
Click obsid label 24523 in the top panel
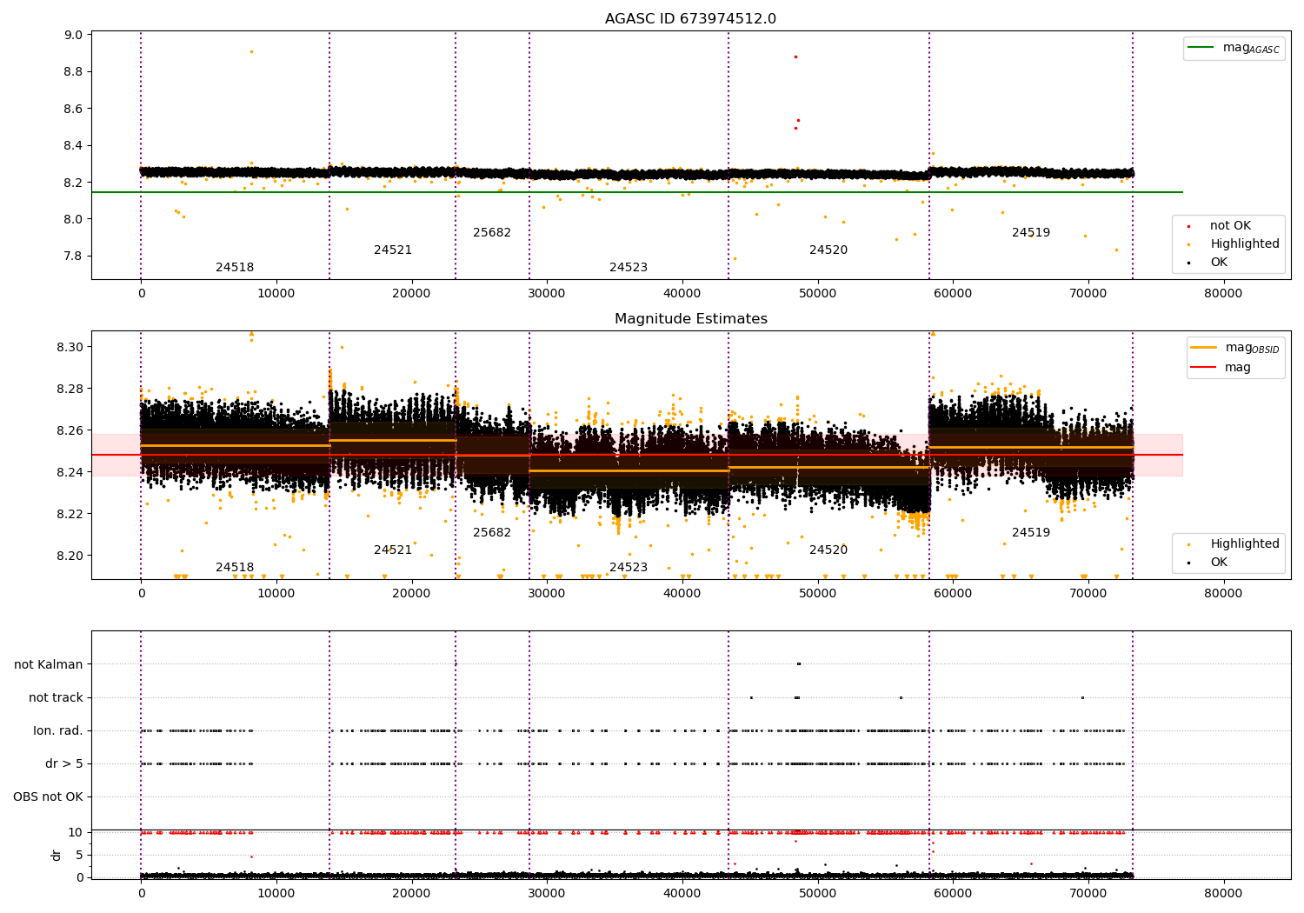tap(629, 267)
